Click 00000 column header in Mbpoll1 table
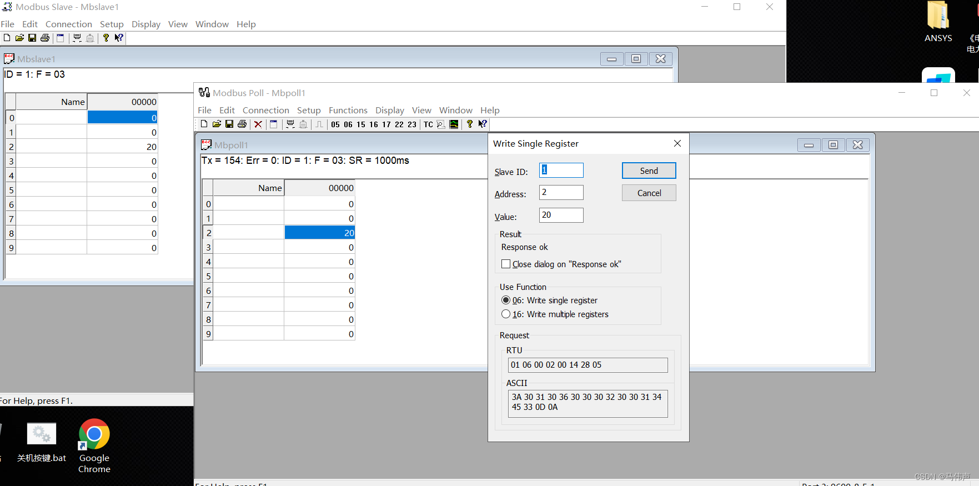This screenshot has width=979, height=486. pos(319,188)
